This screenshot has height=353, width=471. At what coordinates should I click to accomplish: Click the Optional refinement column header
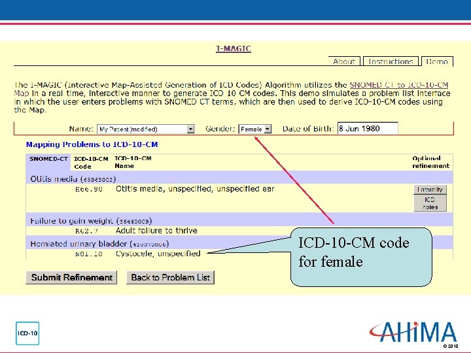point(430,162)
